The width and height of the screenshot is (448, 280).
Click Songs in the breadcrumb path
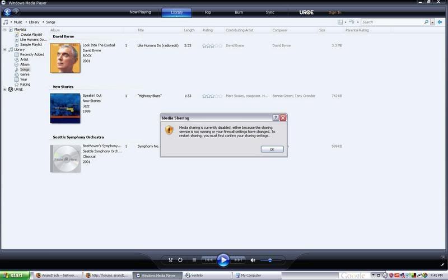pos(50,22)
